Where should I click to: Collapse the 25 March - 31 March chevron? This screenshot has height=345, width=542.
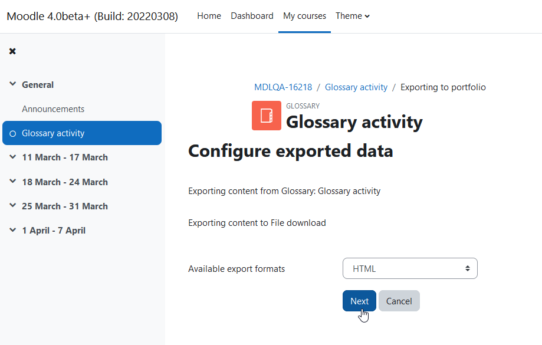pyautogui.click(x=13, y=205)
